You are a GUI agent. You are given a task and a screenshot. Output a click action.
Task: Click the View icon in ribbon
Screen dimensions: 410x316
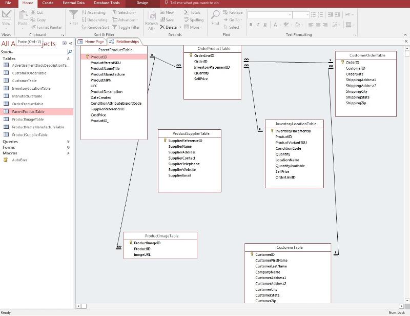[x=6, y=15]
